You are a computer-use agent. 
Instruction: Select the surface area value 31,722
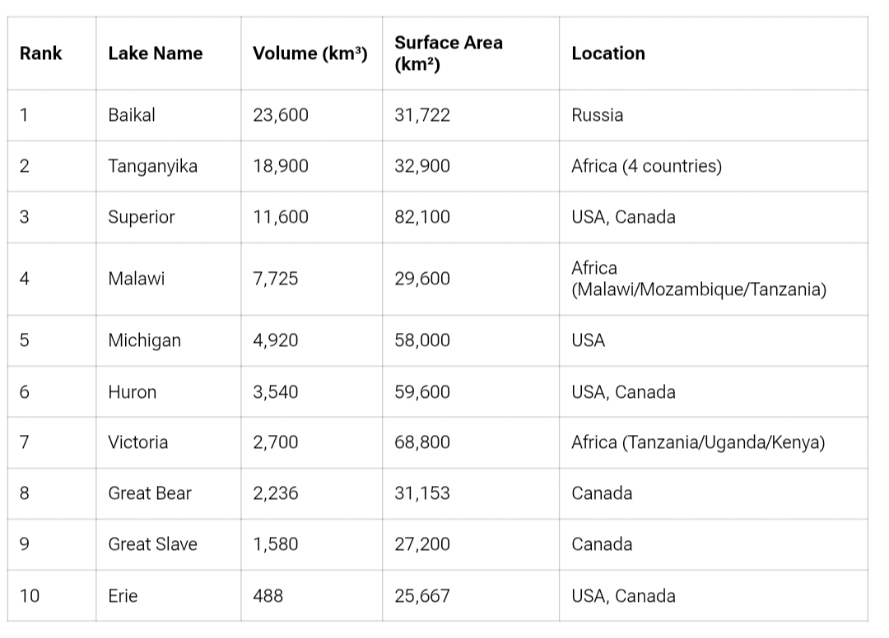pos(422,115)
